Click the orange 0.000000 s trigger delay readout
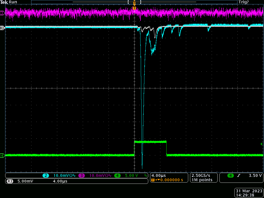Viewport: 264px width, 198px height. pos(172,180)
